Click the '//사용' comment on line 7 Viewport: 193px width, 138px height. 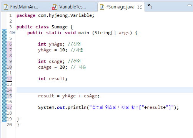(x=77, y=50)
